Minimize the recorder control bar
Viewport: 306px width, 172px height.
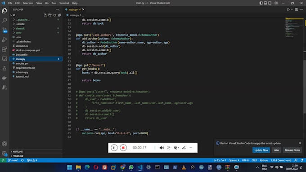click(x=191, y=148)
